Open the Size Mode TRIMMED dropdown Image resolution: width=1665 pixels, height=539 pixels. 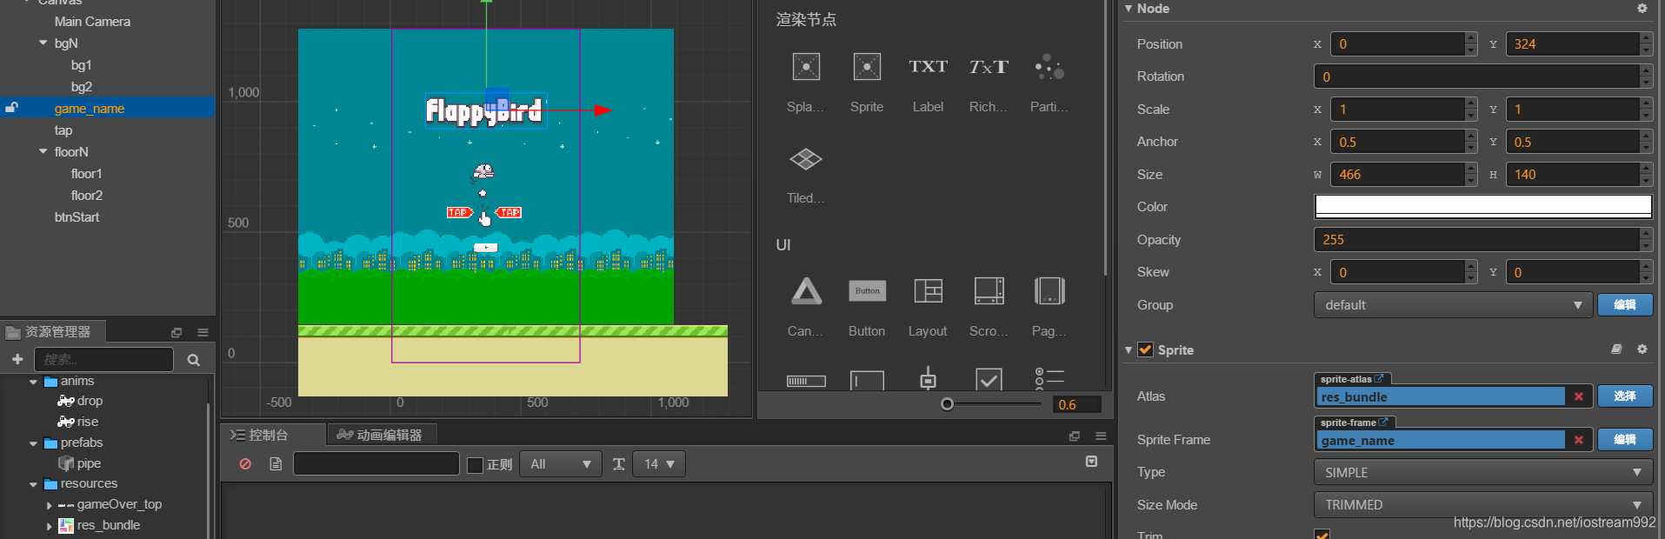point(1483,505)
